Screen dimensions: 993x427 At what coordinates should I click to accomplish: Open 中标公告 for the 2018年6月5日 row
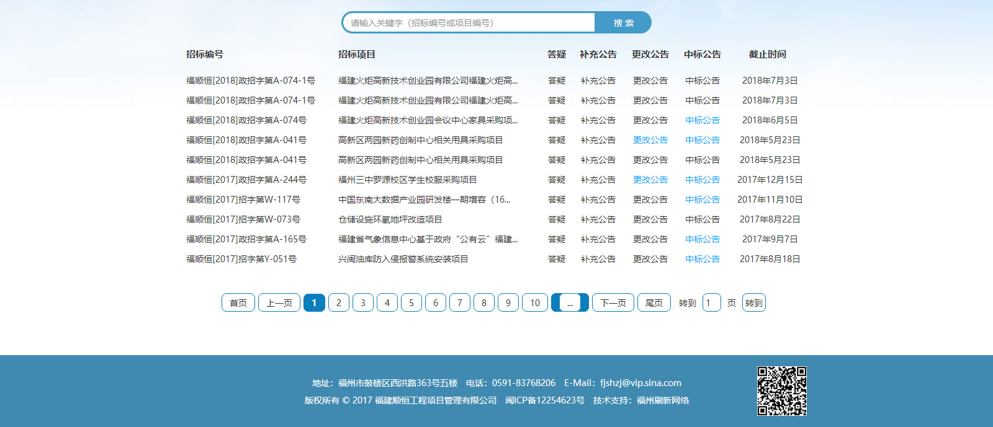pos(703,120)
